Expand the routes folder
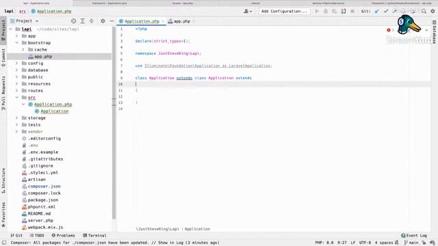 pyautogui.click(x=16, y=91)
